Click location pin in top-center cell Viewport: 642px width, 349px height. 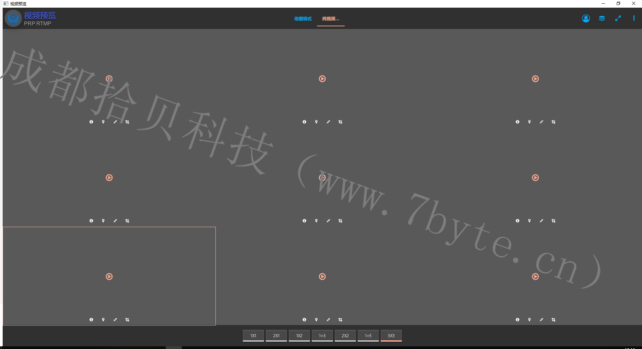pyautogui.click(x=316, y=122)
